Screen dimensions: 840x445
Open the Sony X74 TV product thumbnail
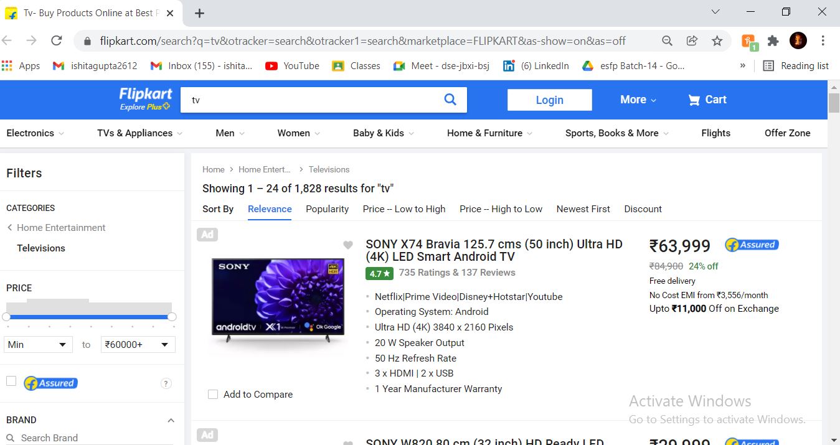point(277,300)
